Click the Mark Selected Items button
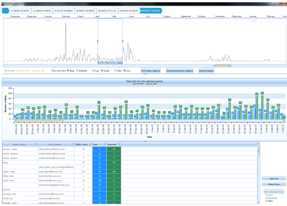 274,192
